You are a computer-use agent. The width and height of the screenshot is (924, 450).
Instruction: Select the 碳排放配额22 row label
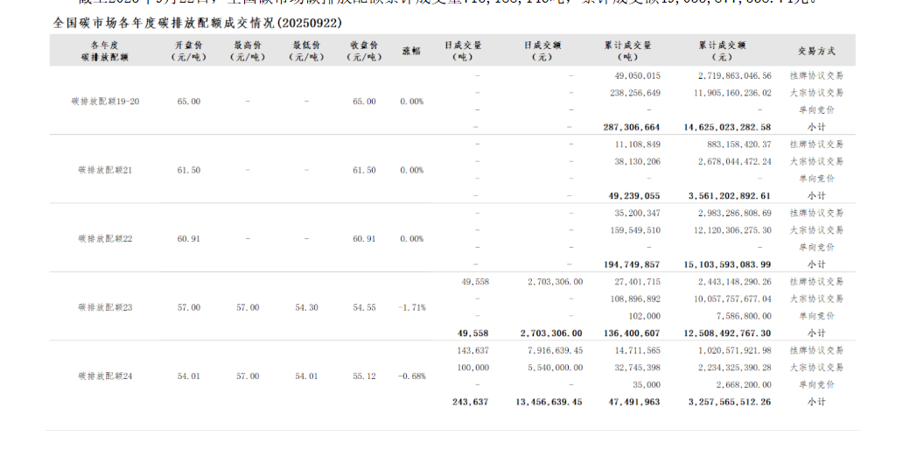click(x=105, y=239)
